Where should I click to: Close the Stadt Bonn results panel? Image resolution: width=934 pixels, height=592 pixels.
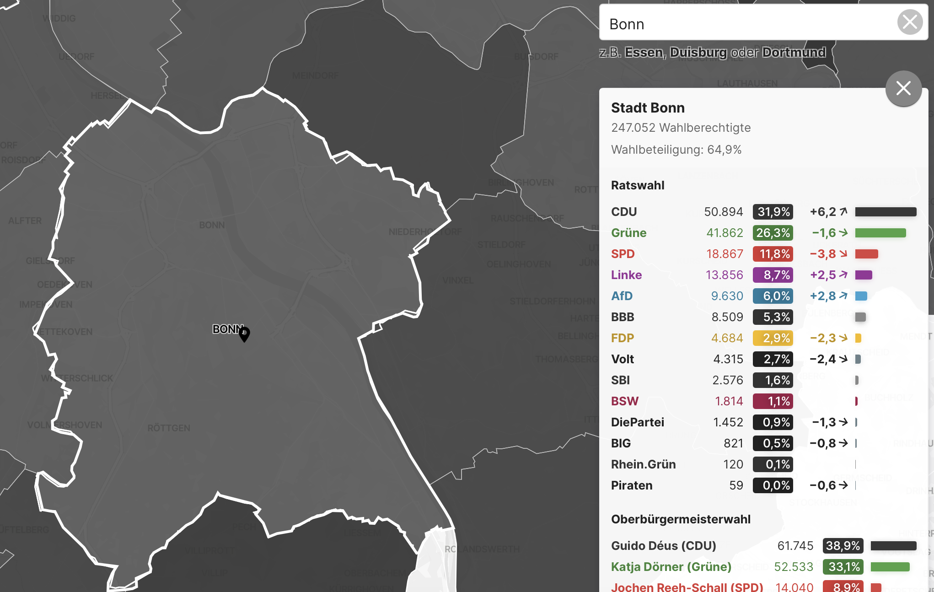coord(903,88)
